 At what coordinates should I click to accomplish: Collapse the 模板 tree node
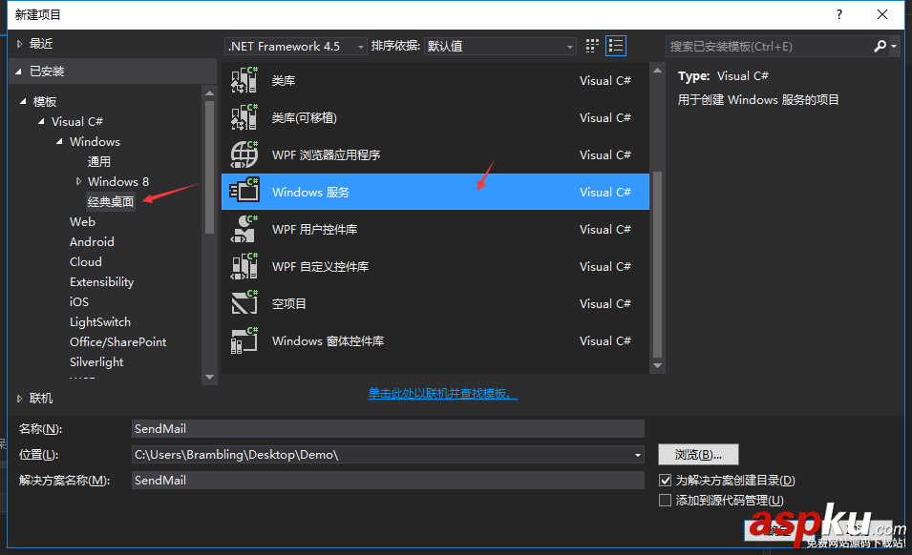23,102
